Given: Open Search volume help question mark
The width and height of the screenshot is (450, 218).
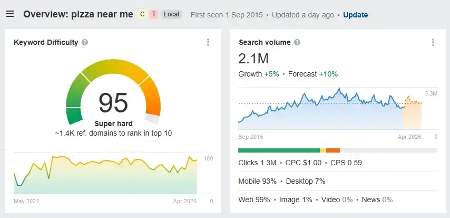Looking at the screenshot, I should click(297, 42).
